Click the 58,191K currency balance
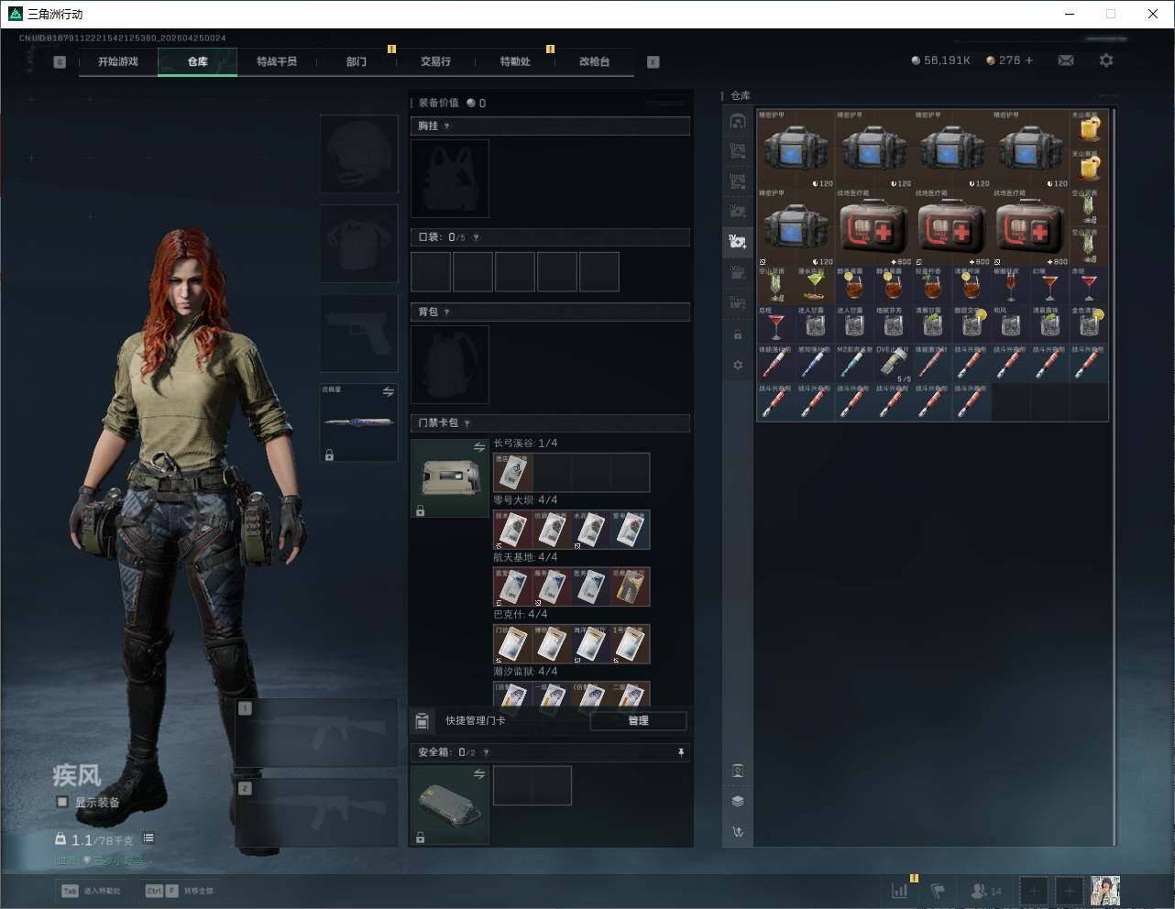This screenshot has height=909, width=1175. (x=940, y=60)
